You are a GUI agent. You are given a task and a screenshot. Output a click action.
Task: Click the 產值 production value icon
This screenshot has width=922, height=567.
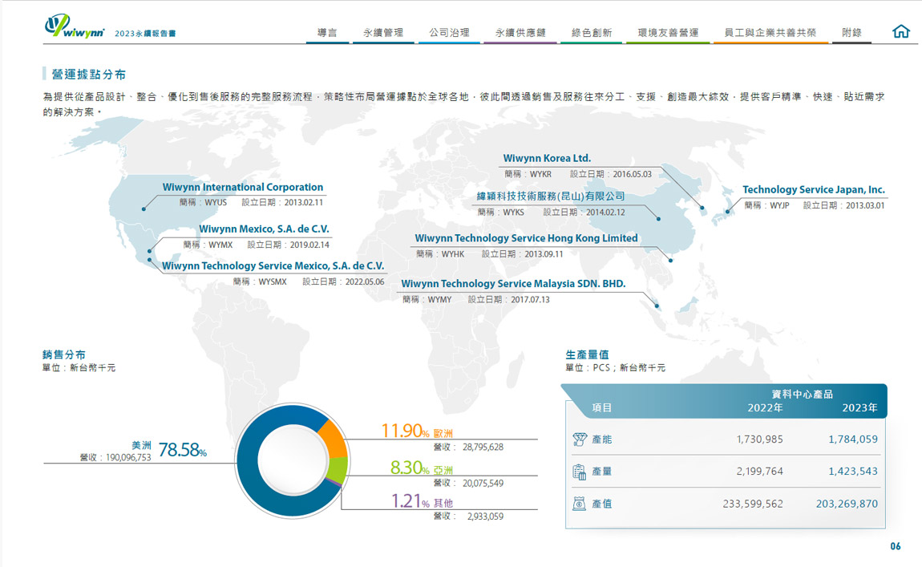point(580,504)
